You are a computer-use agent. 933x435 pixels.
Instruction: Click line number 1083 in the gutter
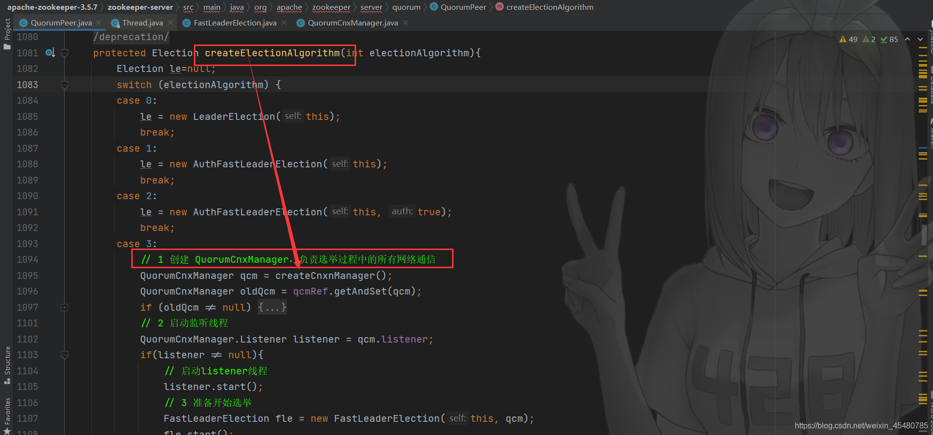(27, 85)
